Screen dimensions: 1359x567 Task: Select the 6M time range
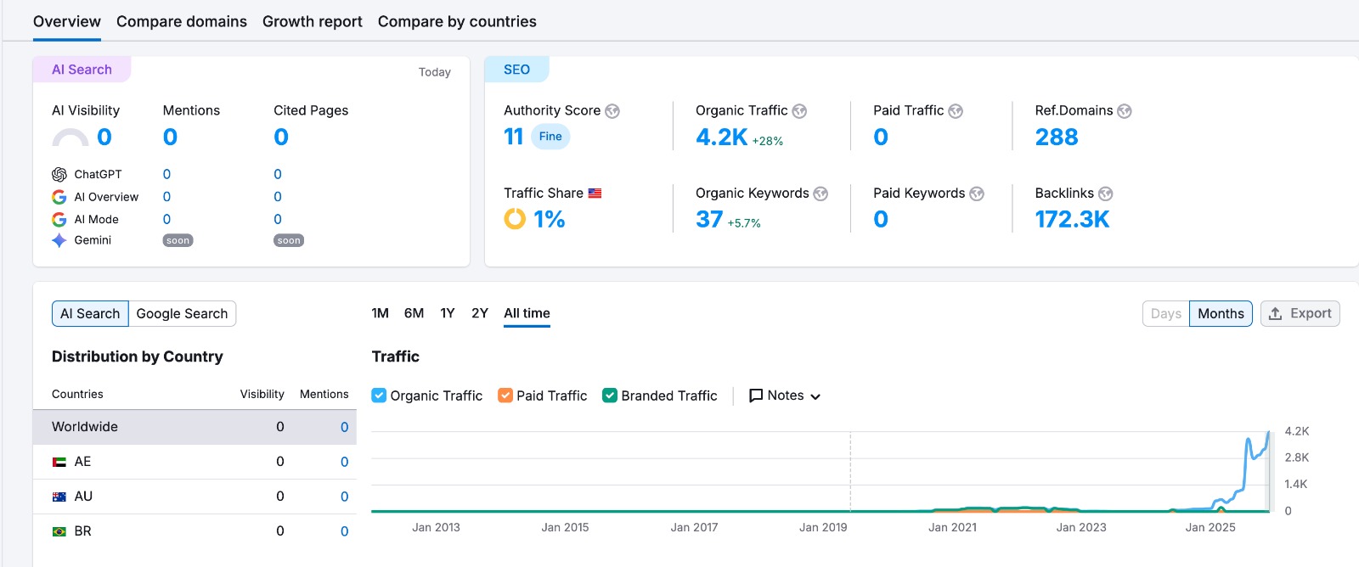click(x=414, y=313)
